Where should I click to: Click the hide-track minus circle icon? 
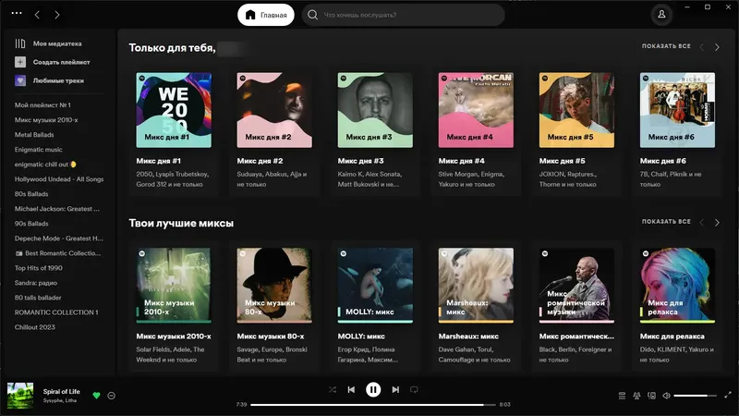[x=111, y=396]
